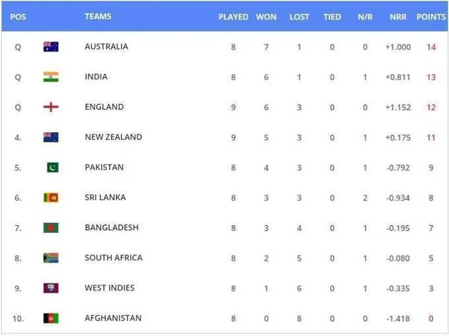This screenshot has width=449, height=336.
Task: Click the Afghanistan flag icon
Action: 51,318
